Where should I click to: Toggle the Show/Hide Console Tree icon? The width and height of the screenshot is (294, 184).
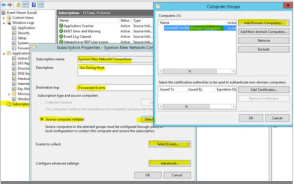click(25, 5)
